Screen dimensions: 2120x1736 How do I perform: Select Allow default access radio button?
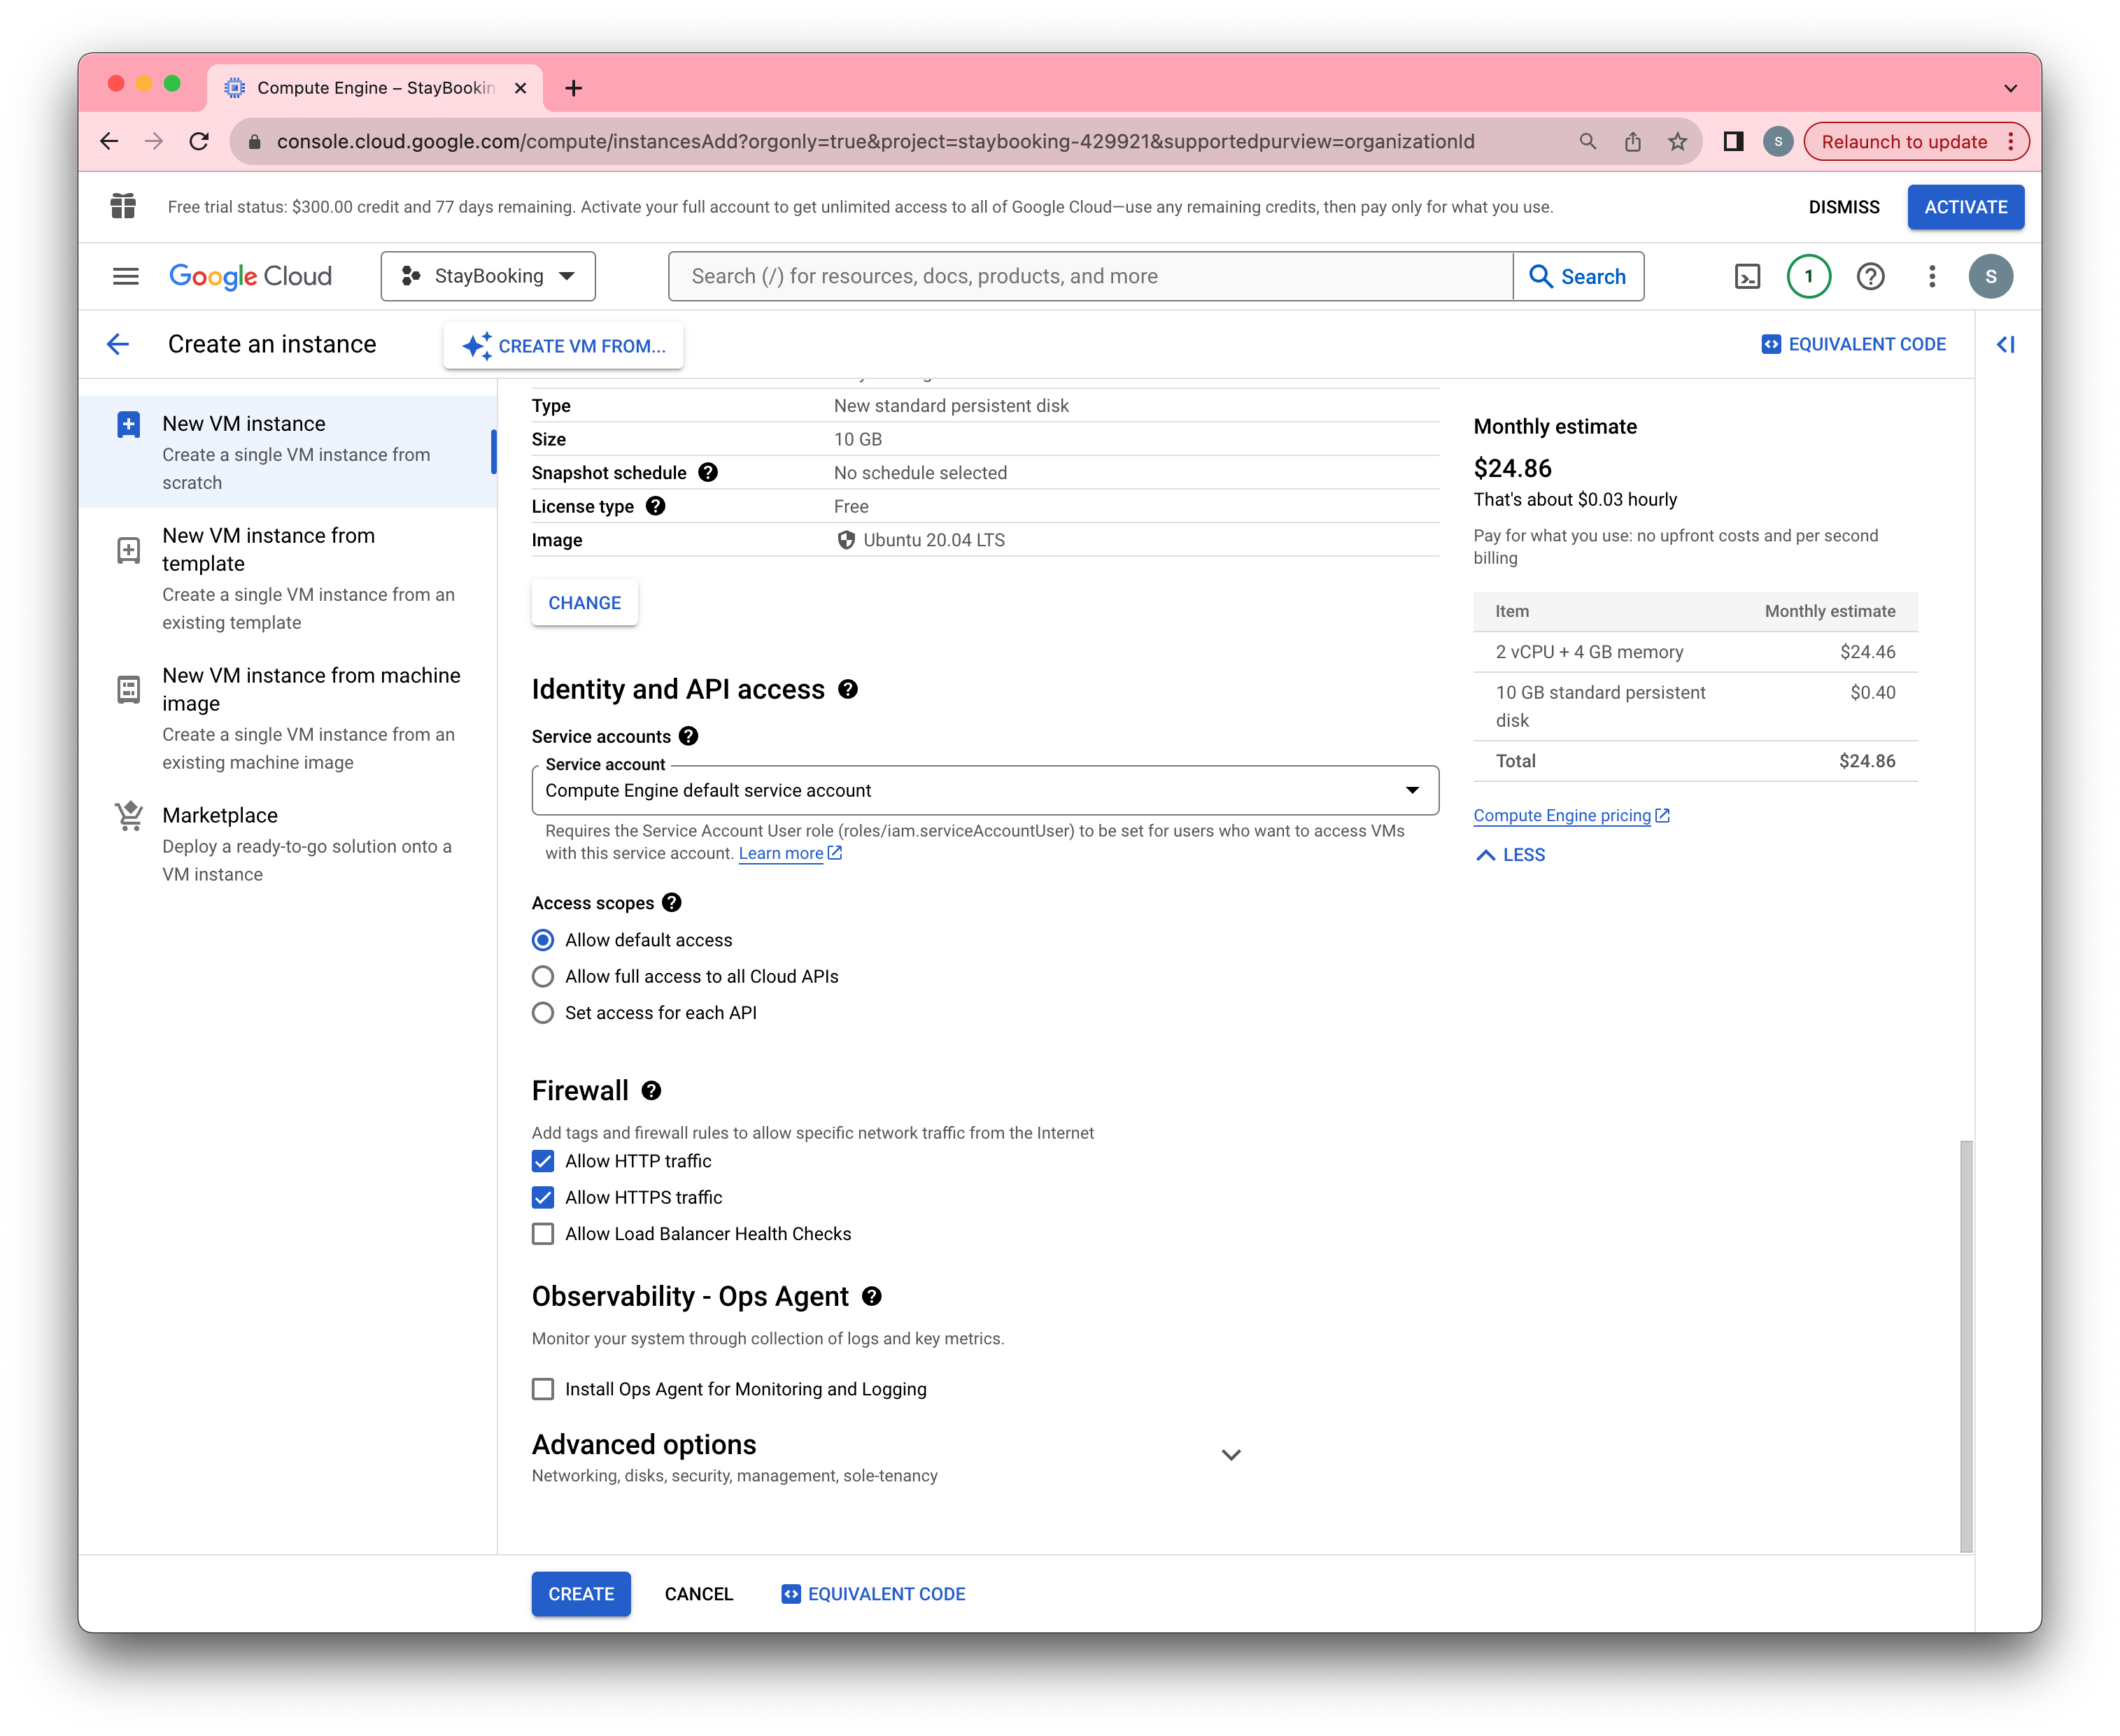pos(542,940)
